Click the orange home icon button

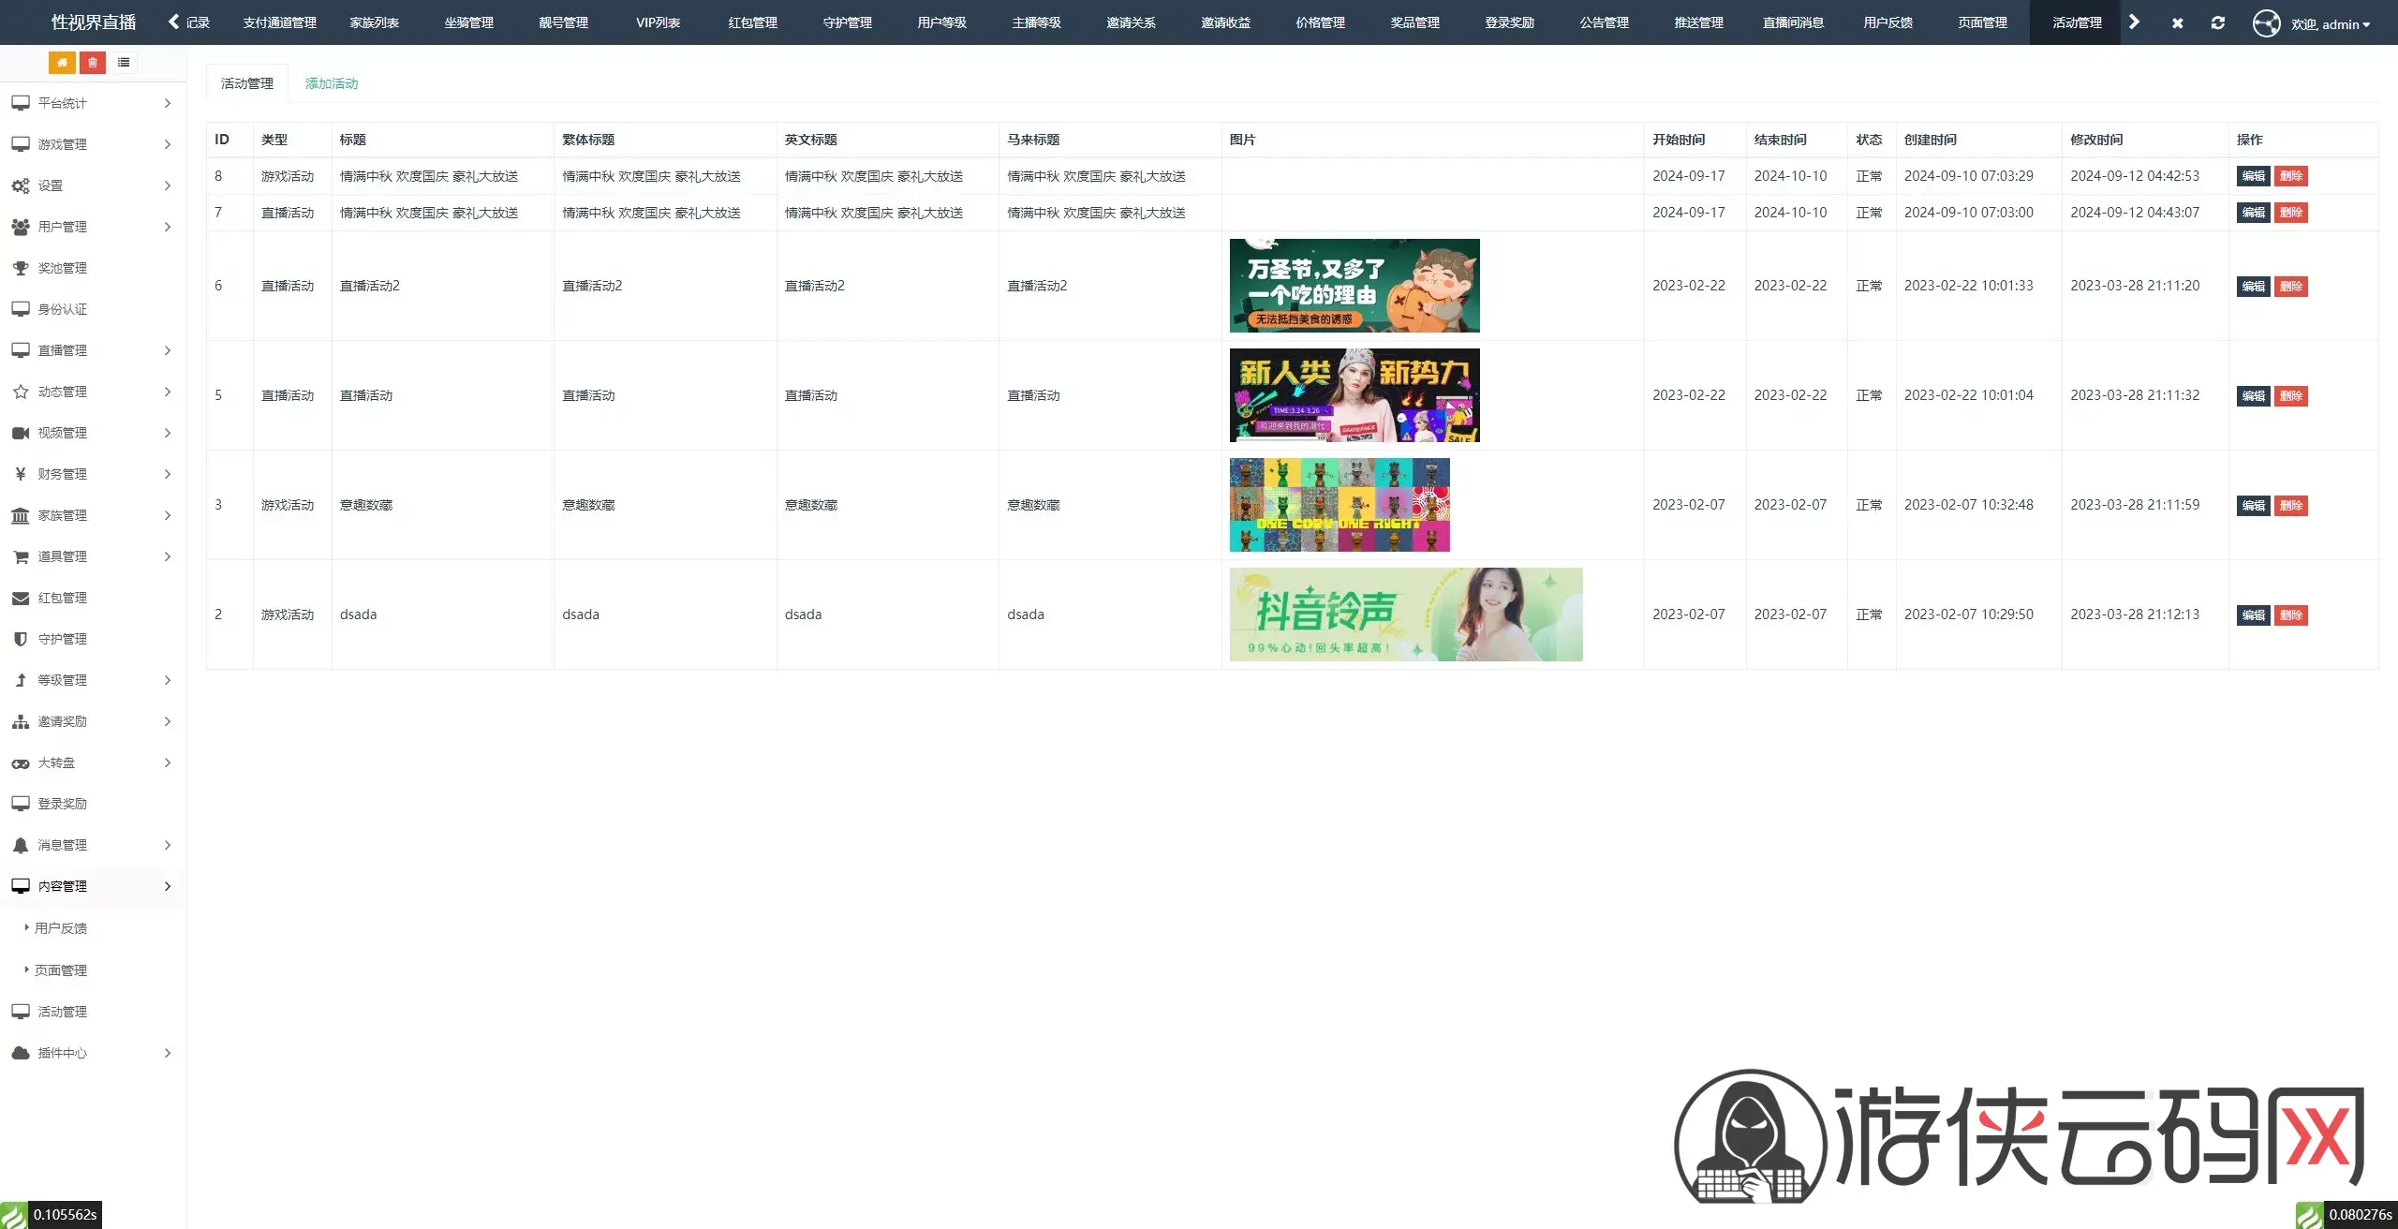[62, 63]
